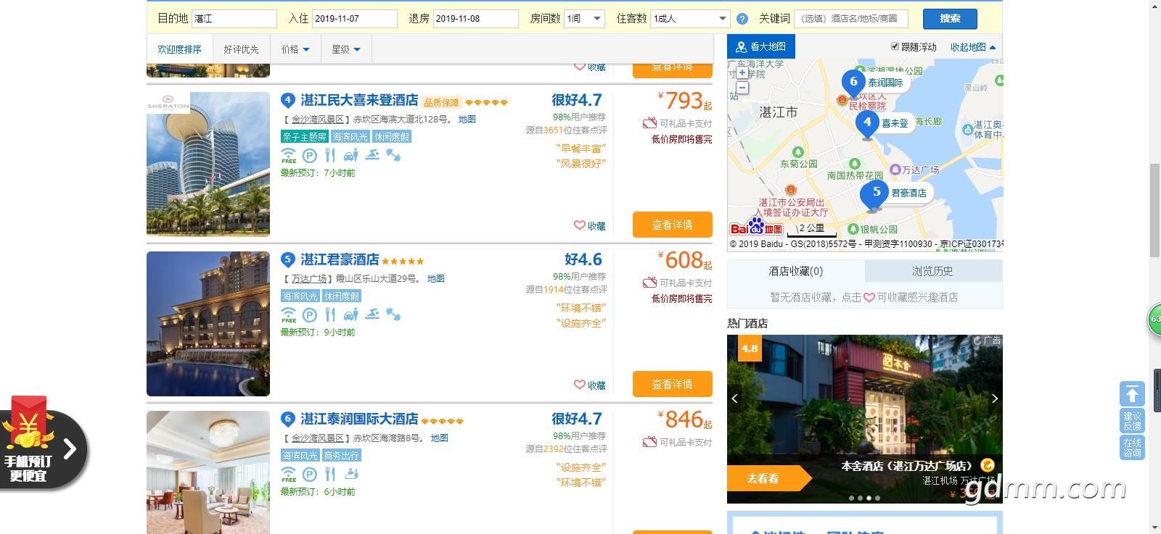Screen dimensions: 1161x534
Task: Click the 去看看 banner button
Action: coord(768,478)
